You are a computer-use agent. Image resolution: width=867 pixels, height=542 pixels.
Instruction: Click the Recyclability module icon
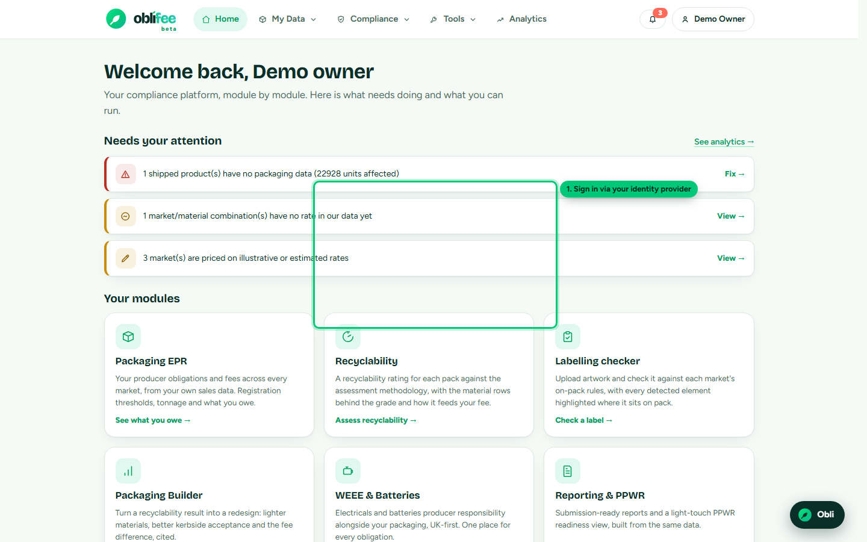[x=348, y=337]
